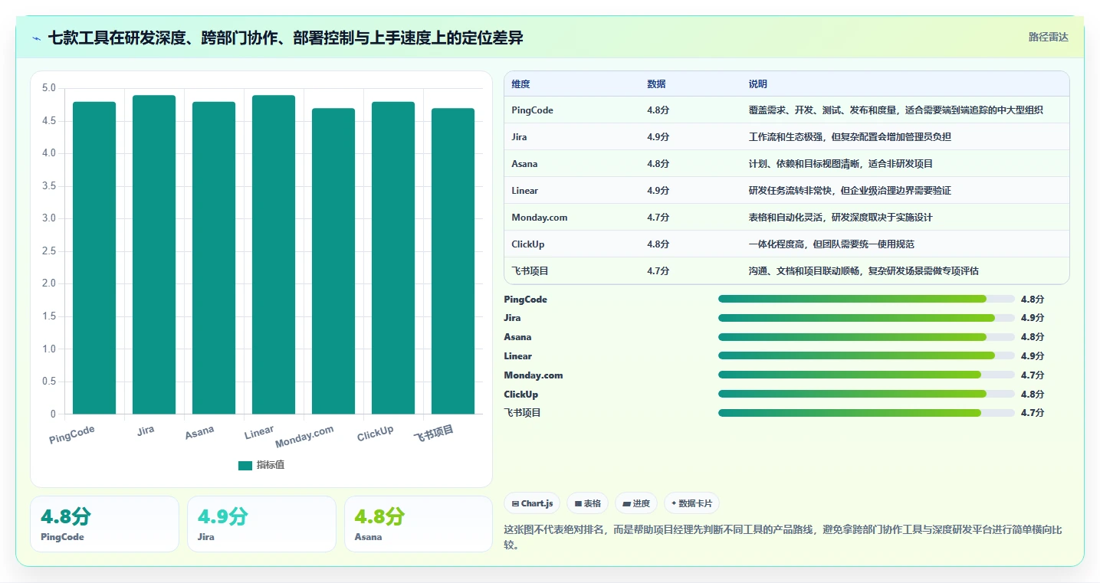Viewport: 1100px width, 583px height.
Task: Click the ClickUp bar in chart
Action: [393, 257]
